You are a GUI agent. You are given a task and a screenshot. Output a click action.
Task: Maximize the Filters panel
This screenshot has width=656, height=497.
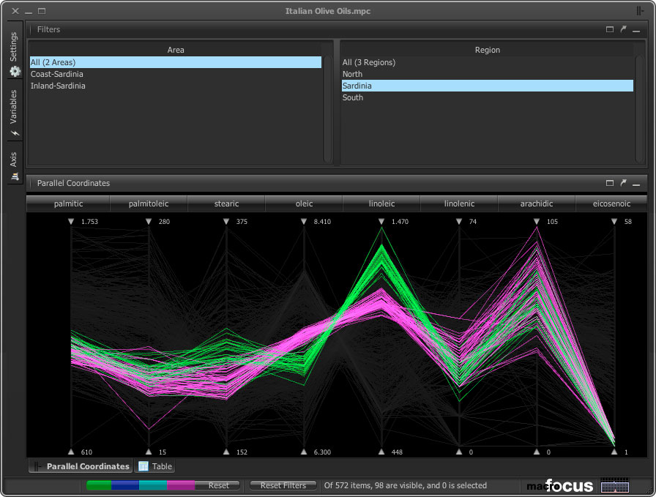tap(610, 29)
